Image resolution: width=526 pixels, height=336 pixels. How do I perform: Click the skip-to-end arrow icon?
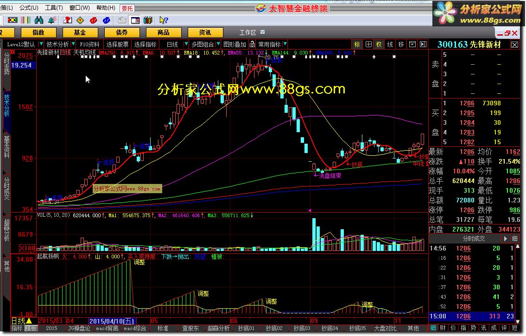click(424, 44)
